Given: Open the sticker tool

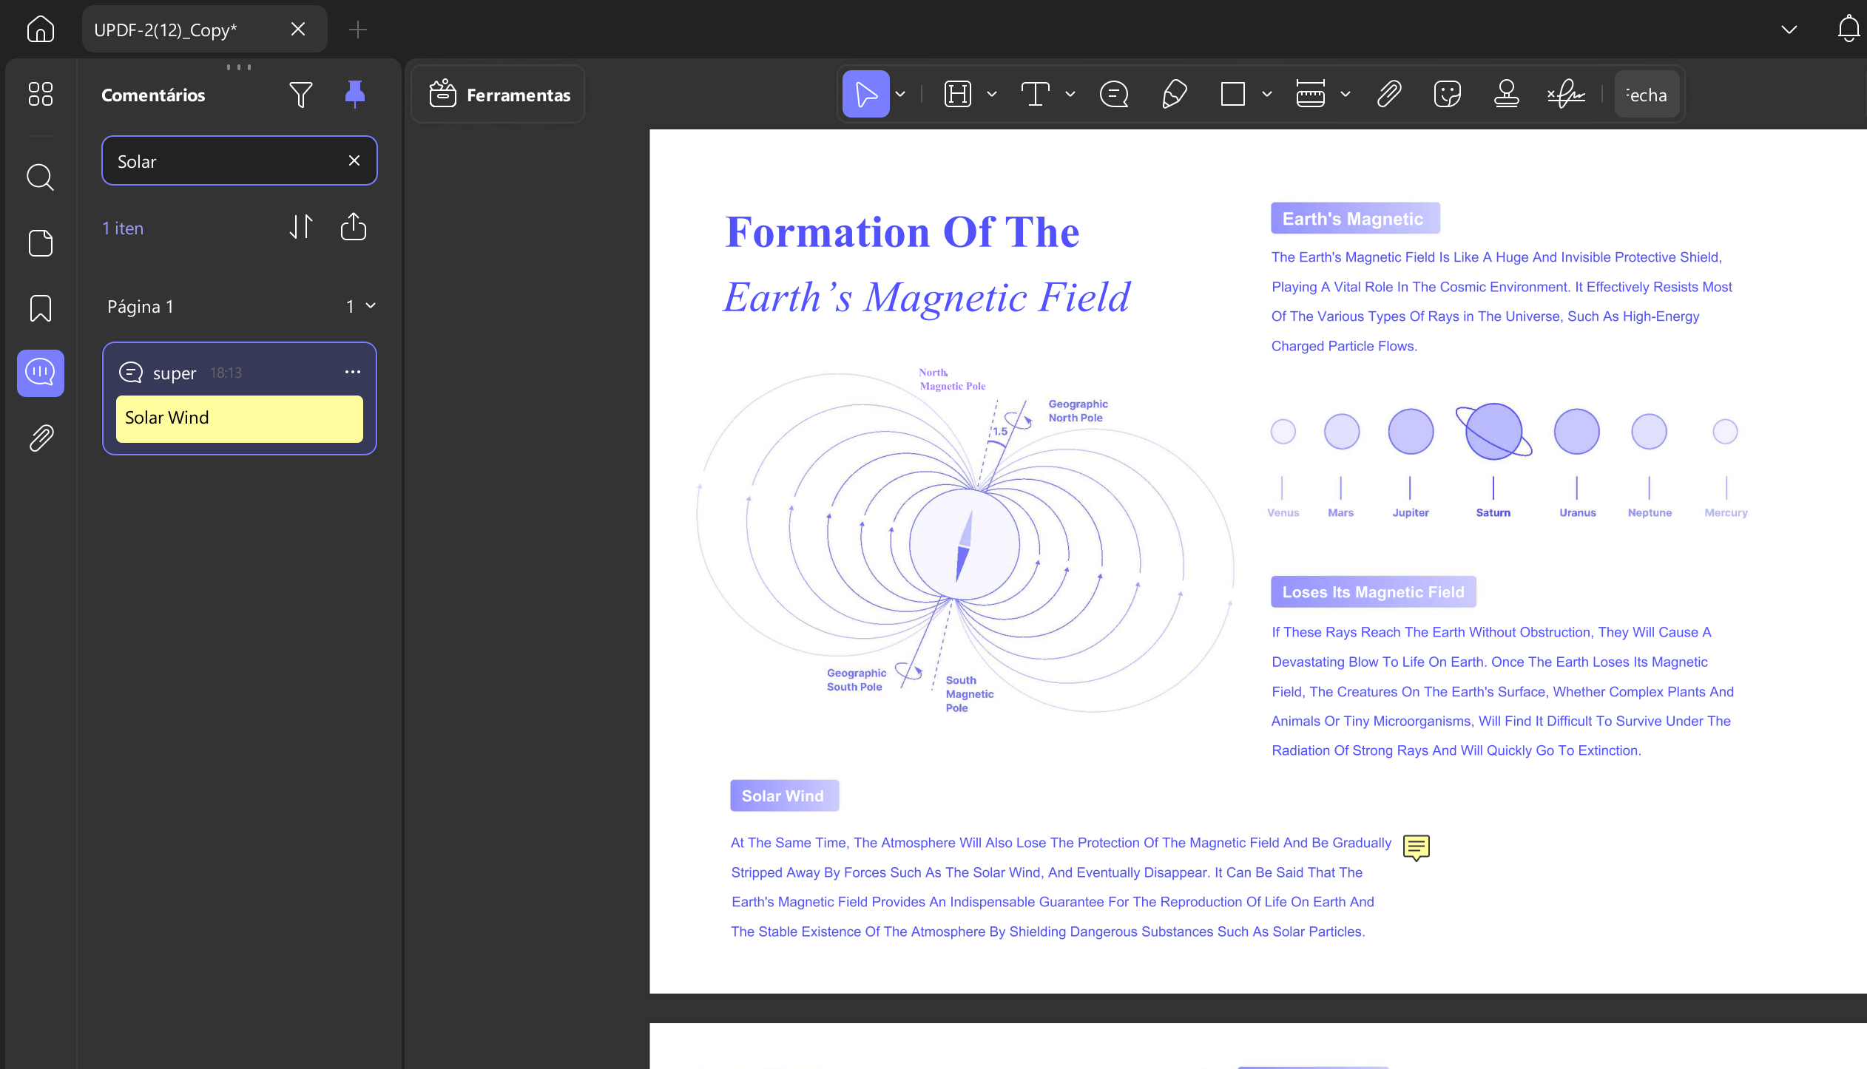Looking at the screenshot, I should click(1447, 94).
